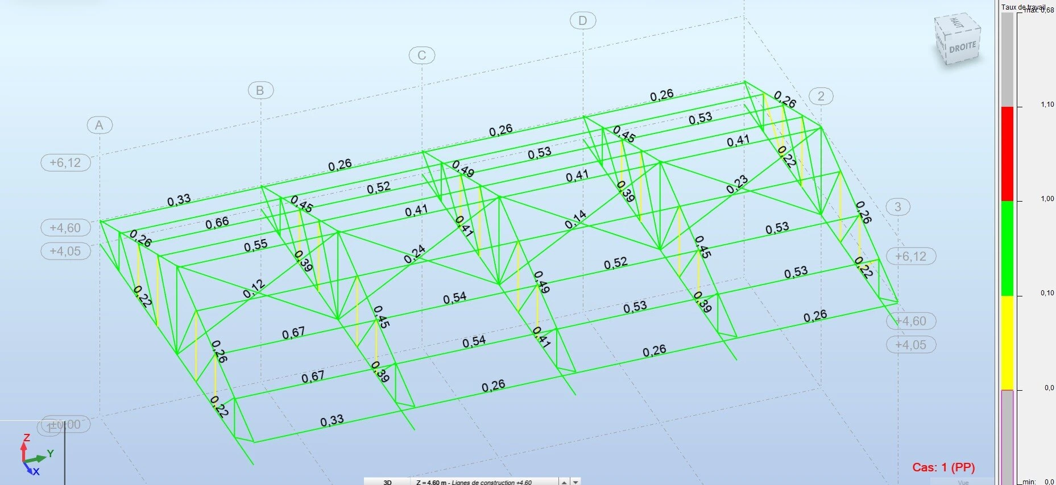Select grid axis bubble B
Image resolution: width=1056 pixels, height=485 pixels.
tap(260, 90)
